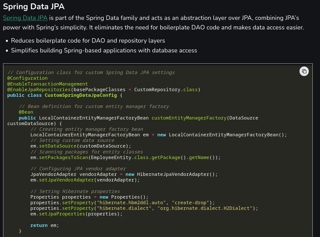The image size is (320, 237).
Task: Click the "hibernate.hbm2ddl.auto" string
Action: 131,203
